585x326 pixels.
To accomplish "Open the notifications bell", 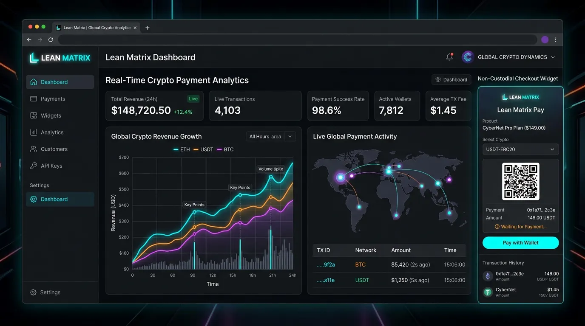I will [x=449, y=57].
